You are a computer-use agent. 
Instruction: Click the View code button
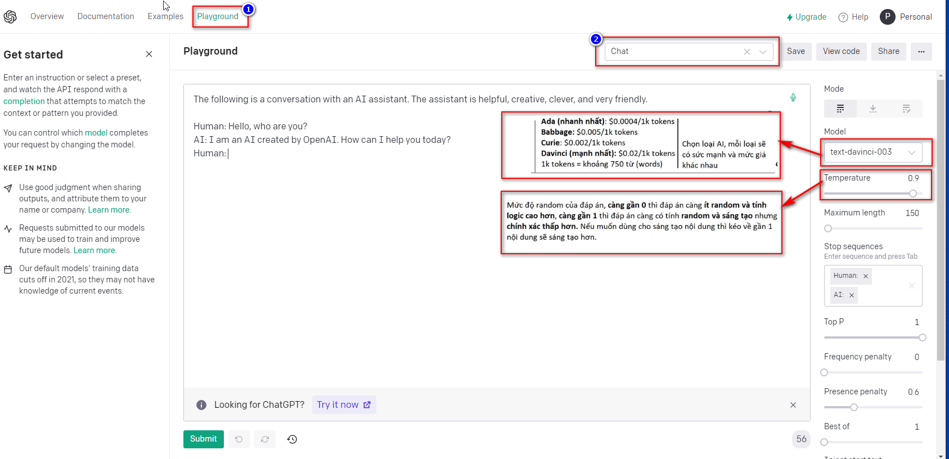click(x=842, y=51)
